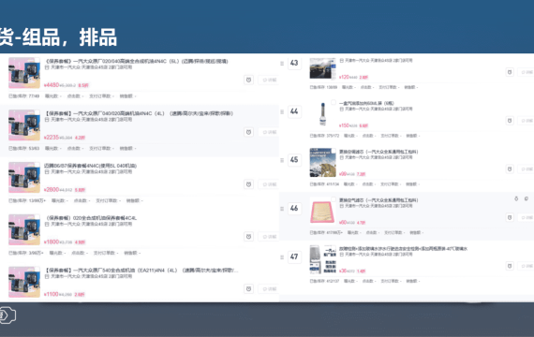534x337 pixels.
Task: Click the long product title on row 47
Action: [x=403, y=249]
